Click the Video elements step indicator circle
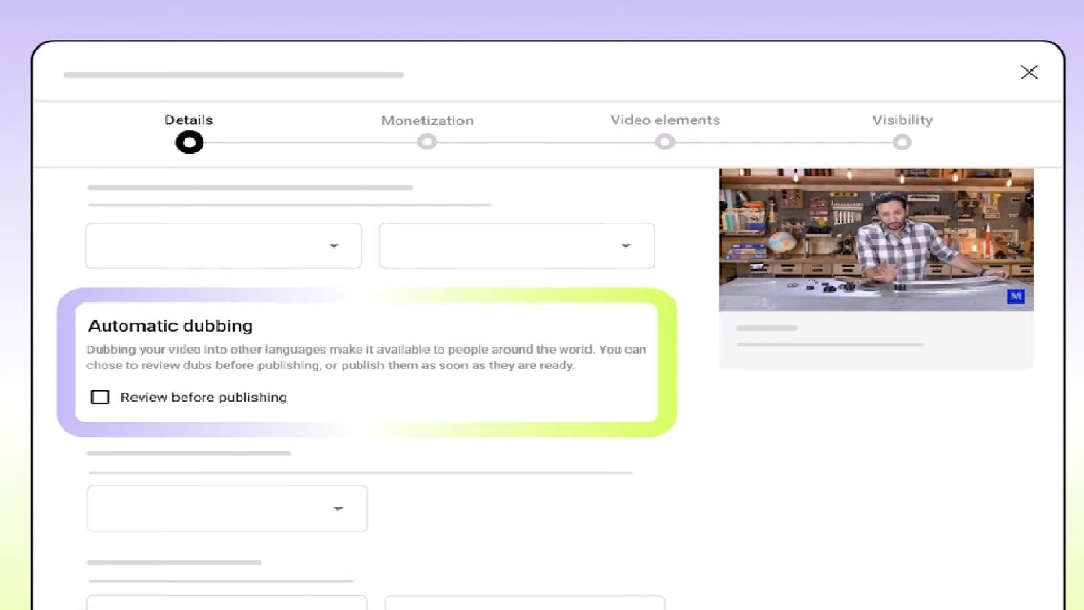This screenshot has height=610, width=1084. [x=665, y=142]
